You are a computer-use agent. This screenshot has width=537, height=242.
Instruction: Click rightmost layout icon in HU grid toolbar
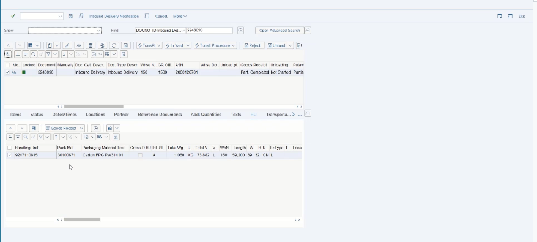[x=116, y=137]
